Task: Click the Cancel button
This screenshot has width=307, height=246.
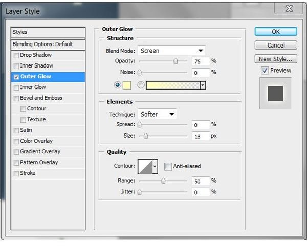Action: coord(276,45)
